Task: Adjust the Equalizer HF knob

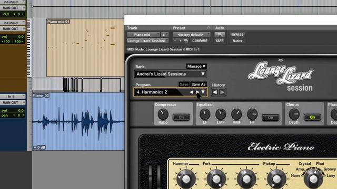Action: (252, 114)
